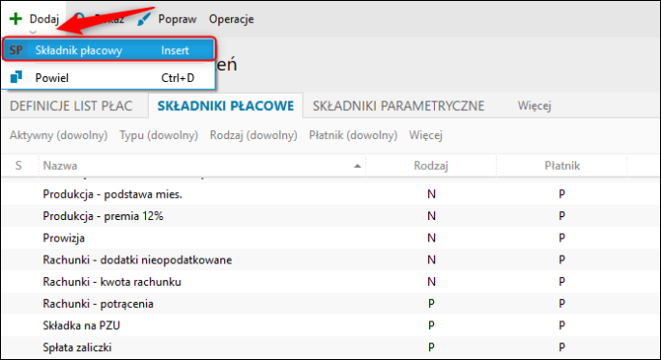Open the Operacje toolbar menu

(x=231, y=19)
